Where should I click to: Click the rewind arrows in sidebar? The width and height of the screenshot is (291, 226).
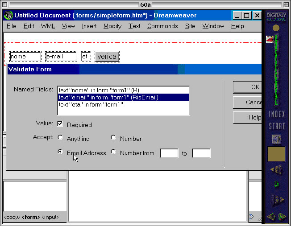276,170
